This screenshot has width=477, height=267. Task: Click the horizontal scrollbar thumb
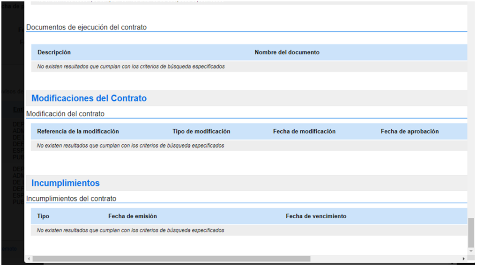[x=171, y=259]
